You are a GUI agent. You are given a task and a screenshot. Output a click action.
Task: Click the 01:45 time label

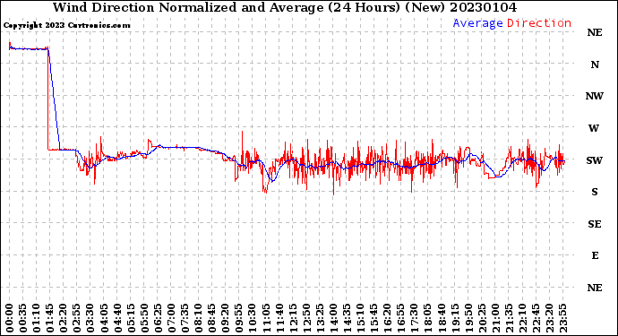point(49,318)
